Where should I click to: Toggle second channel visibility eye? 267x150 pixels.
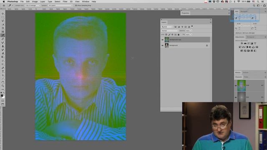point(236,97)
